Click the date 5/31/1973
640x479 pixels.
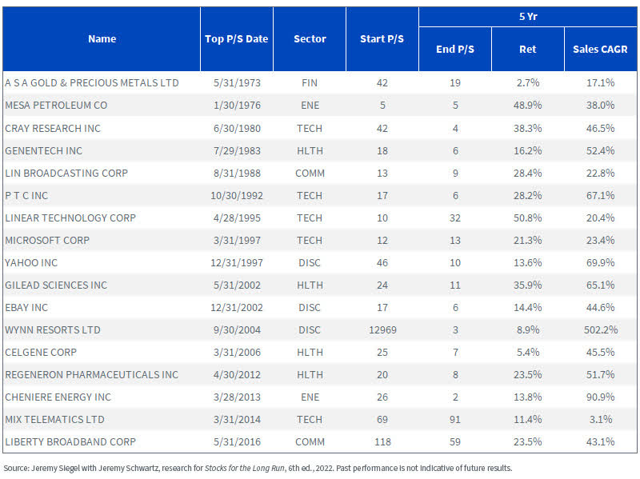coord(237,83)
